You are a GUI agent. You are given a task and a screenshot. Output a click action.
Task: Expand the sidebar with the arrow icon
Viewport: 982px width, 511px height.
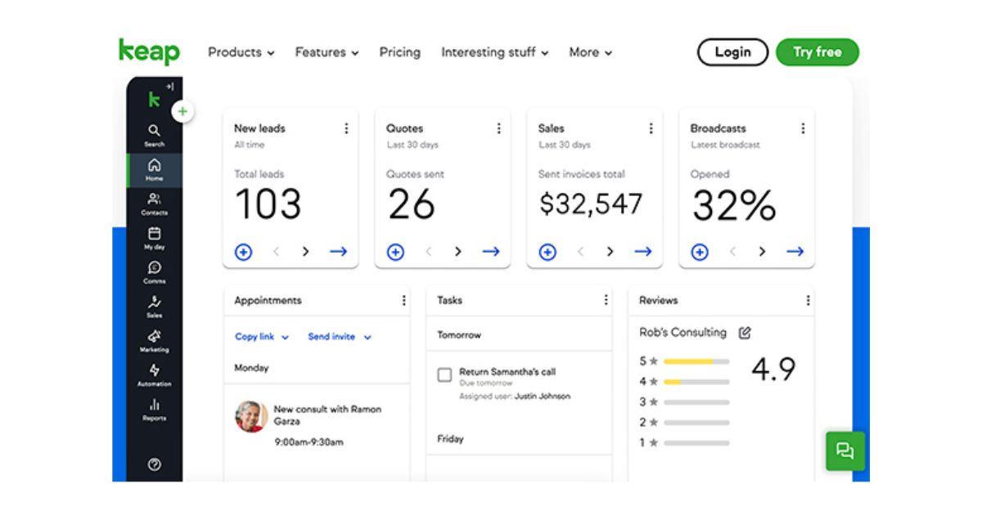[x=169, y=86]
